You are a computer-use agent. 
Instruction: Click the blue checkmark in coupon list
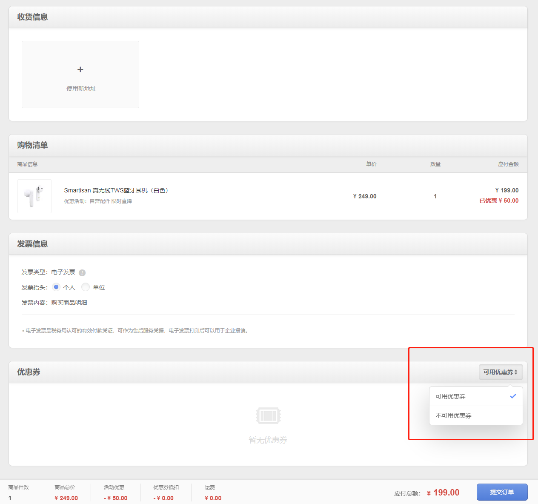coord(513,396)
